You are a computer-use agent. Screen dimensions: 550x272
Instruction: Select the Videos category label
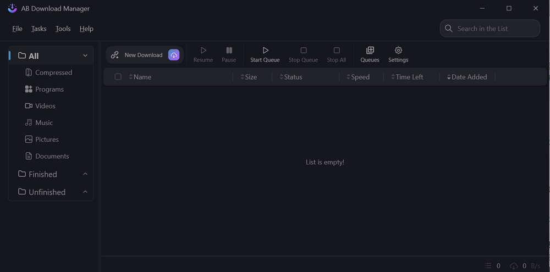coord(45,106)
